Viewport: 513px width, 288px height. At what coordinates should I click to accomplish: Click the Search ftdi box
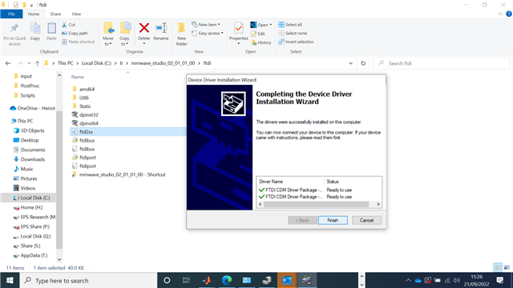click(442, 63)
